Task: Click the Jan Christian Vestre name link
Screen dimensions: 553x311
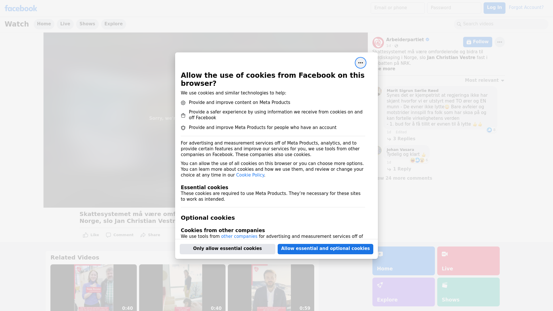Action: click(x=451, y=58)
